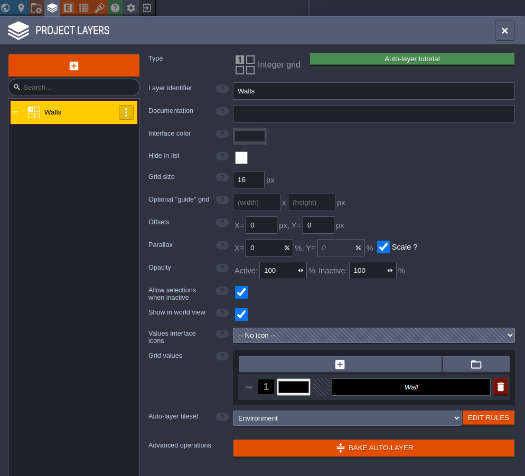Screen dimensions: 525x476
Task: Click the Auto-layer tutorial button
Action: pos(412,59)
